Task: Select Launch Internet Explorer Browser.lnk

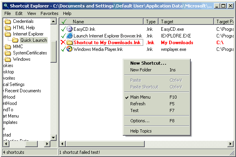Action: coord(108,36)
